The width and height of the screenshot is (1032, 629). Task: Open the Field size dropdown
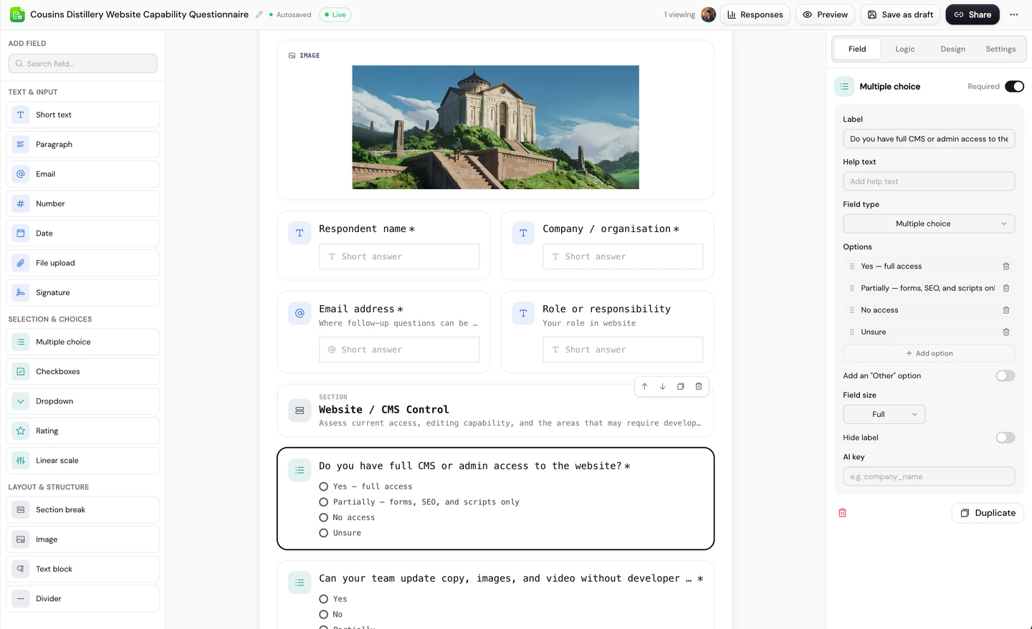(884, 415)
